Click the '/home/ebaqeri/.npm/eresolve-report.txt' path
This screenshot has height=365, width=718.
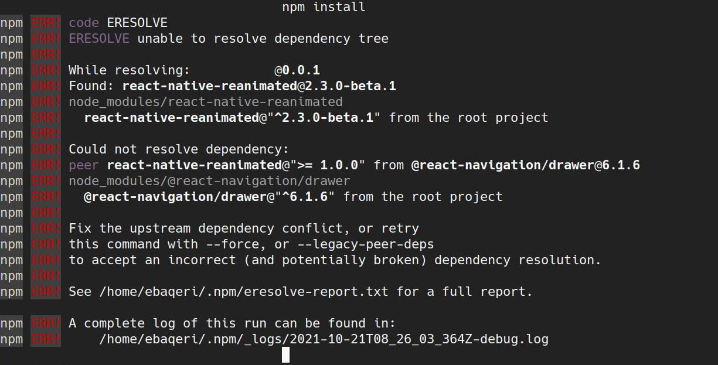(x=244, y=292)
